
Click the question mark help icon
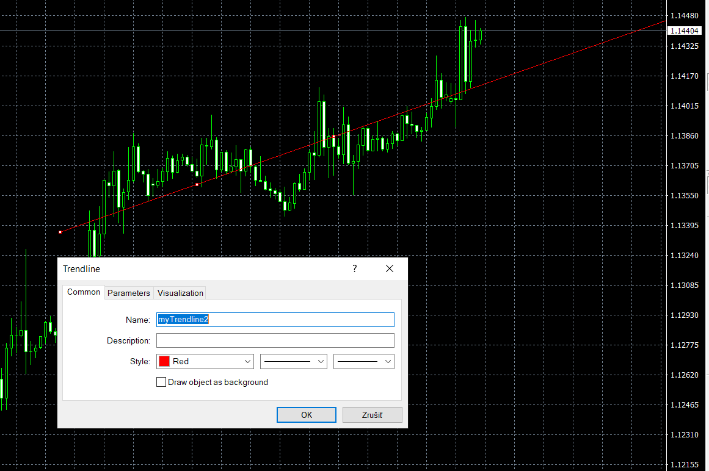point(354,268)
